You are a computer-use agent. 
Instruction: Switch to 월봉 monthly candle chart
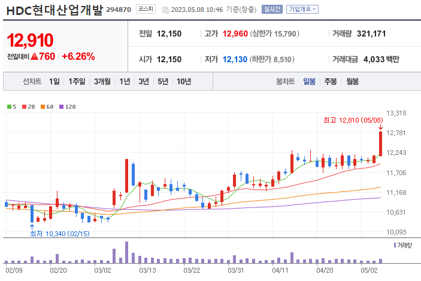[352, 81]
